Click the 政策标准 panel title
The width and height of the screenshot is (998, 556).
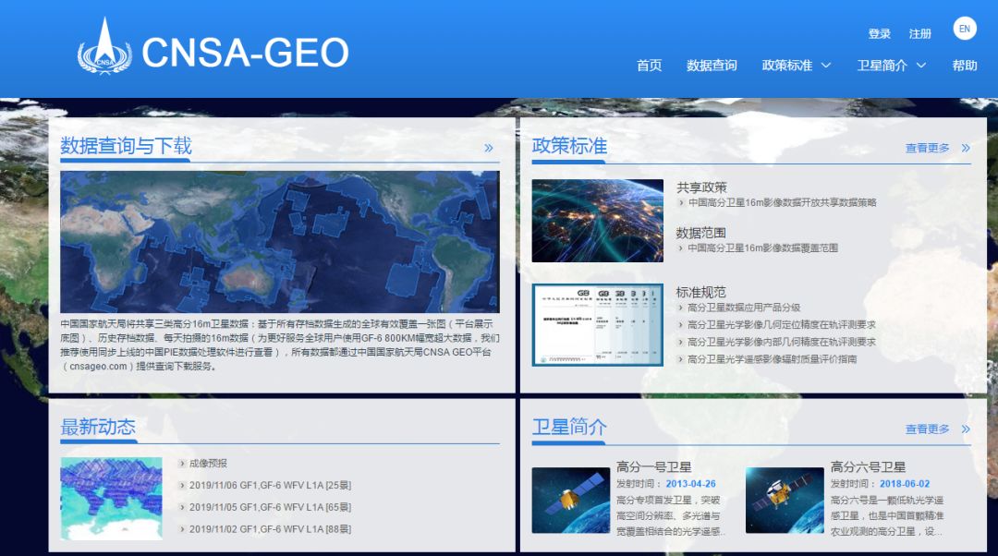click(x=569, y=146)
